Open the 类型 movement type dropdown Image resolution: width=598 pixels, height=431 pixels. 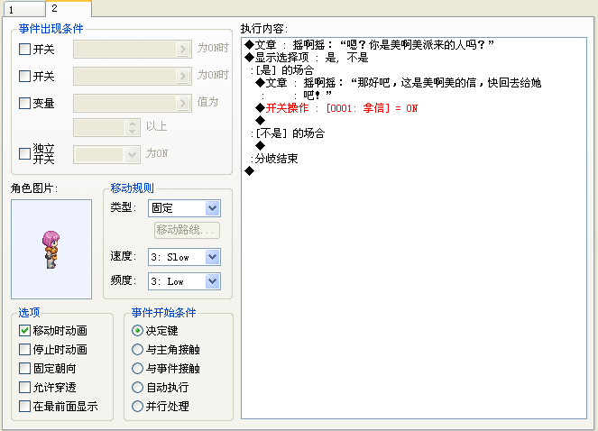pyautogui.click(x=213, y=208)
